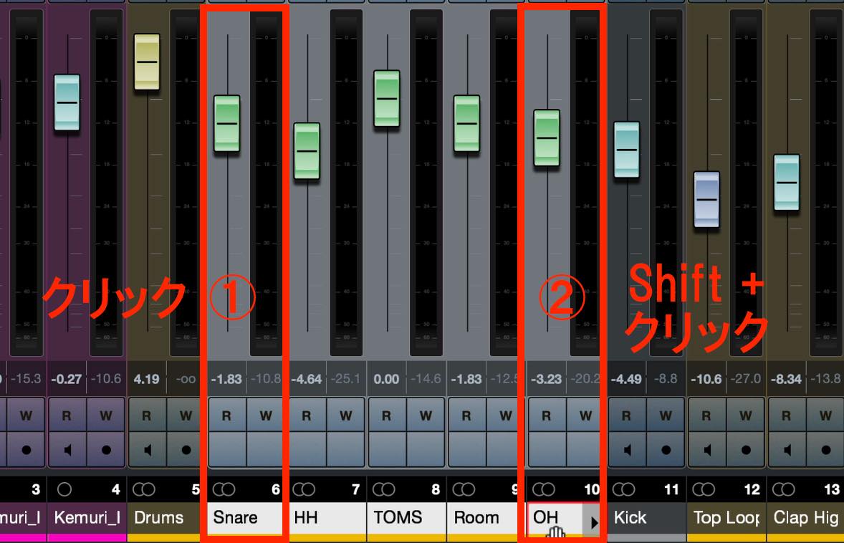Select the HH channel name label
Screen dimensions: 844x543
[x=327, y=518]
